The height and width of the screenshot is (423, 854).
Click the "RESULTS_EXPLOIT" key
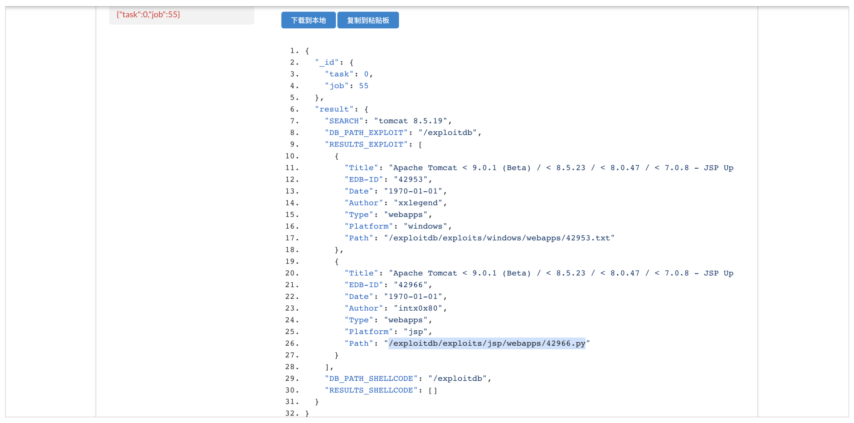click(366, 145)
